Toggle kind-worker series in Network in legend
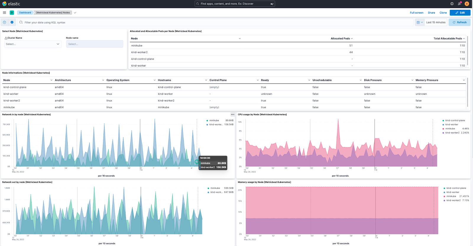473x246 pixels. (x=216, y=124)
